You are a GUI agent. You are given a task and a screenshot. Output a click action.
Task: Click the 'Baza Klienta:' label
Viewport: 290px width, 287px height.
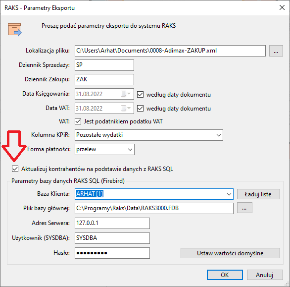pyautogui.click(x=53, y=194)
